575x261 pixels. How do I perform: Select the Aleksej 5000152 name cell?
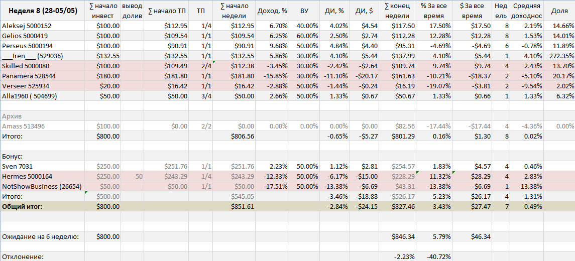[27, 26]
